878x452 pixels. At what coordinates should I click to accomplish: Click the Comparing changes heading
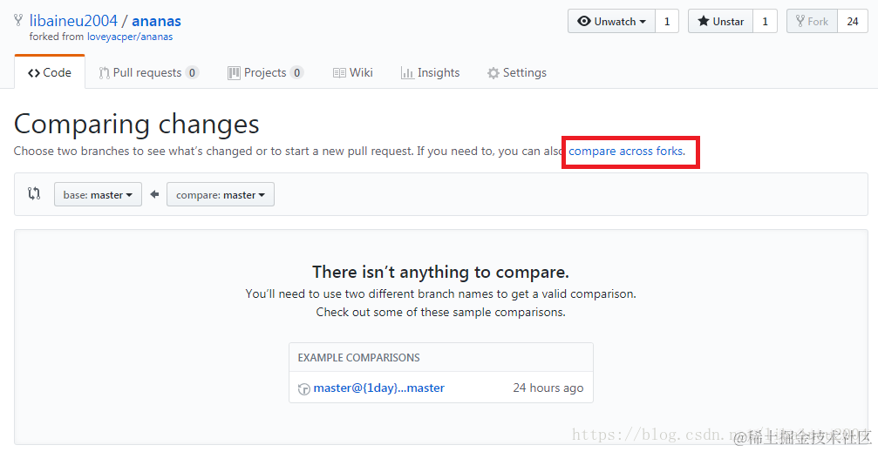137,125
